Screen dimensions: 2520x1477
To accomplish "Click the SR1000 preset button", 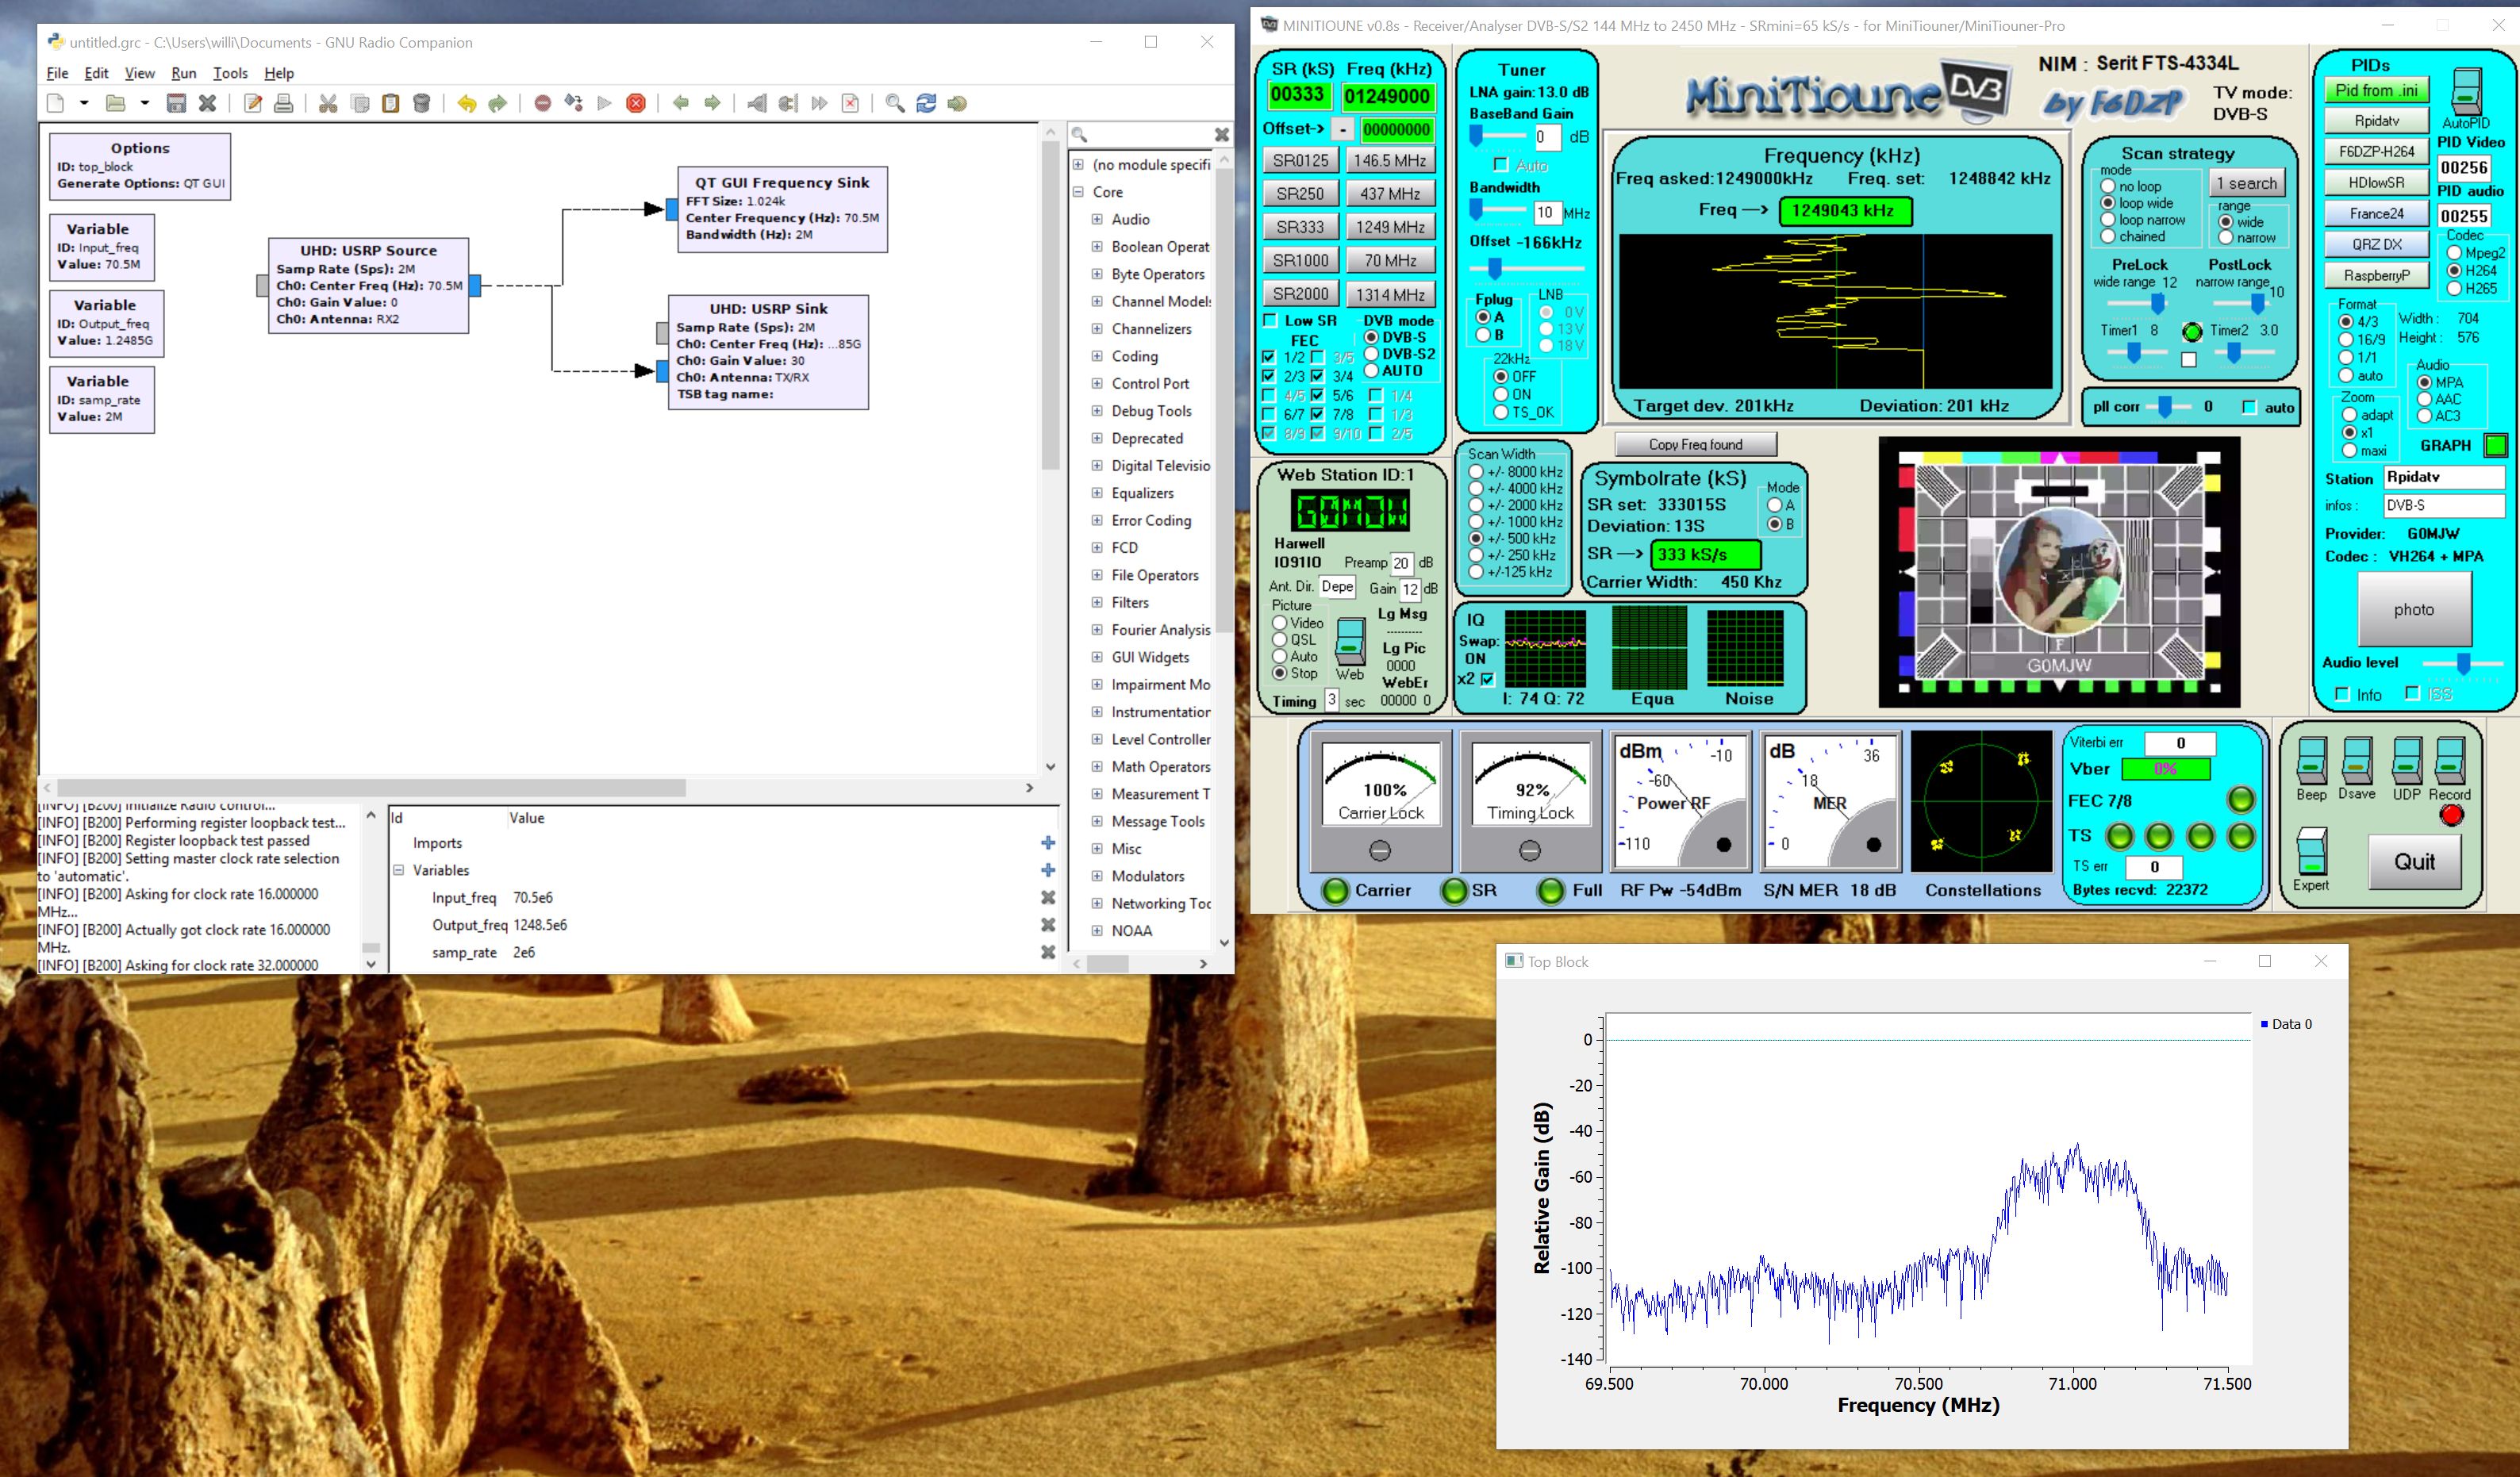I will [x=1300, y=260].
